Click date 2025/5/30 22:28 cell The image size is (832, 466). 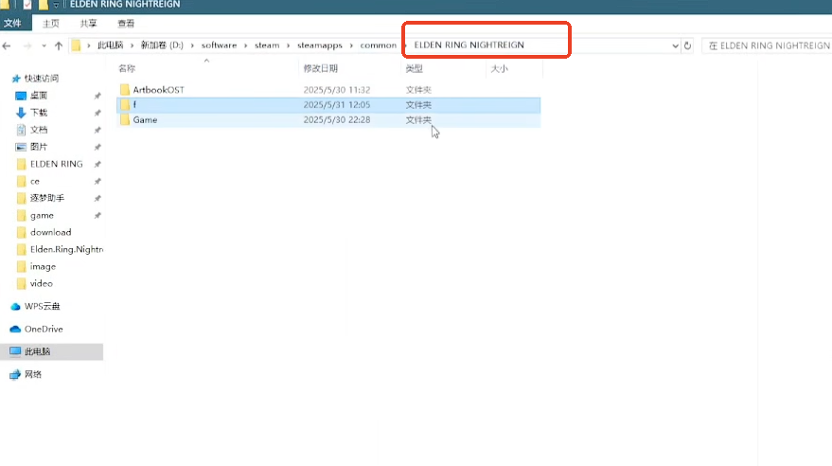337,120
